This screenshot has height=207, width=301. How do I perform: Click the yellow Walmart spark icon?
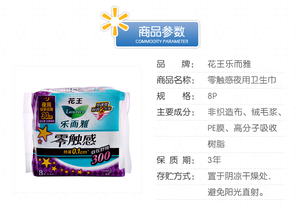pos(115,22)
